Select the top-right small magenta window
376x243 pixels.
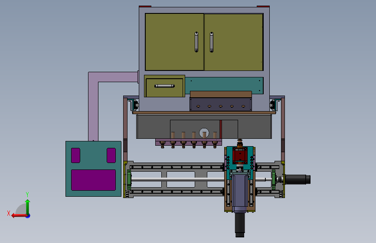click(x=111, y=156)
